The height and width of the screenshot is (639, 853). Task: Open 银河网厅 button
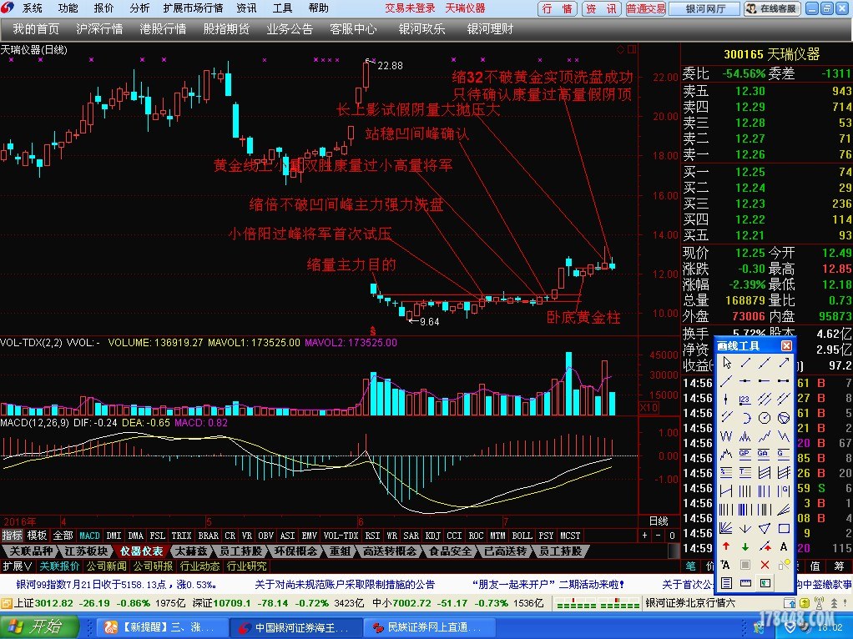coord(705,8)
